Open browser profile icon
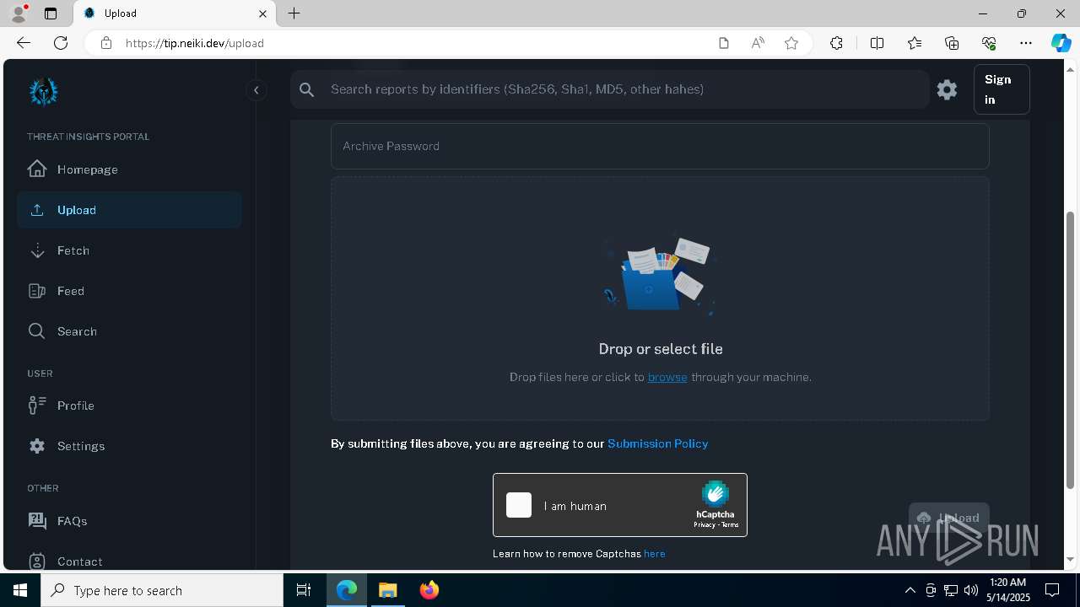 (x=19, y=13)
